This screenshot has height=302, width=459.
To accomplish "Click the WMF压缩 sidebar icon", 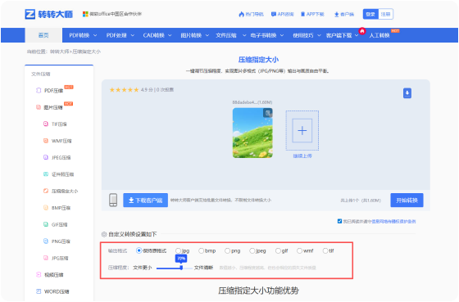I will point(46,141).
